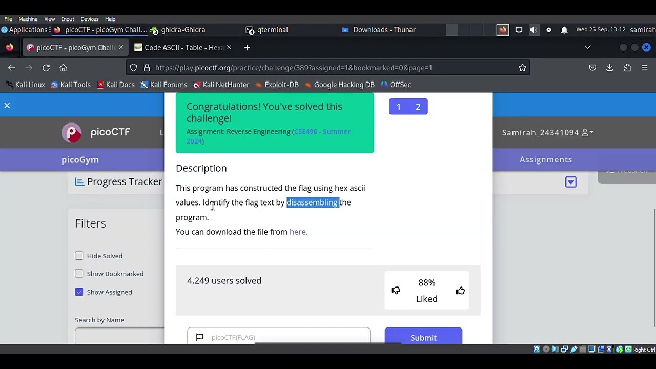Click the flag icon in the answer field
The height and width of the screenshot is (369, 656).
200,337
